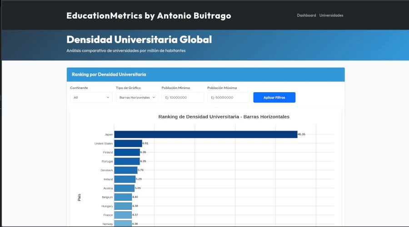The height and width of the screenshot is (227, 409).
Task: Click the United States axis label
Action: coord(104,143)
